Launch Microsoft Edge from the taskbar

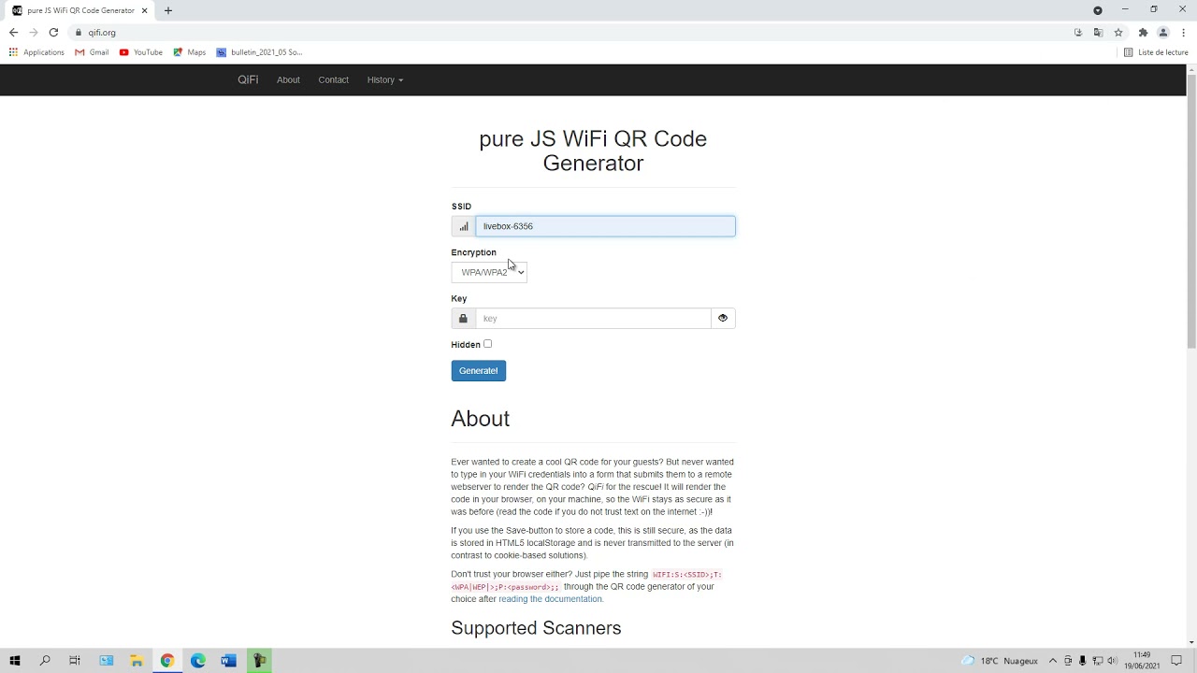(198, 661)
